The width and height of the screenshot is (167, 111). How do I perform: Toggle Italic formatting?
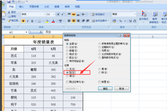coord(28,21)
